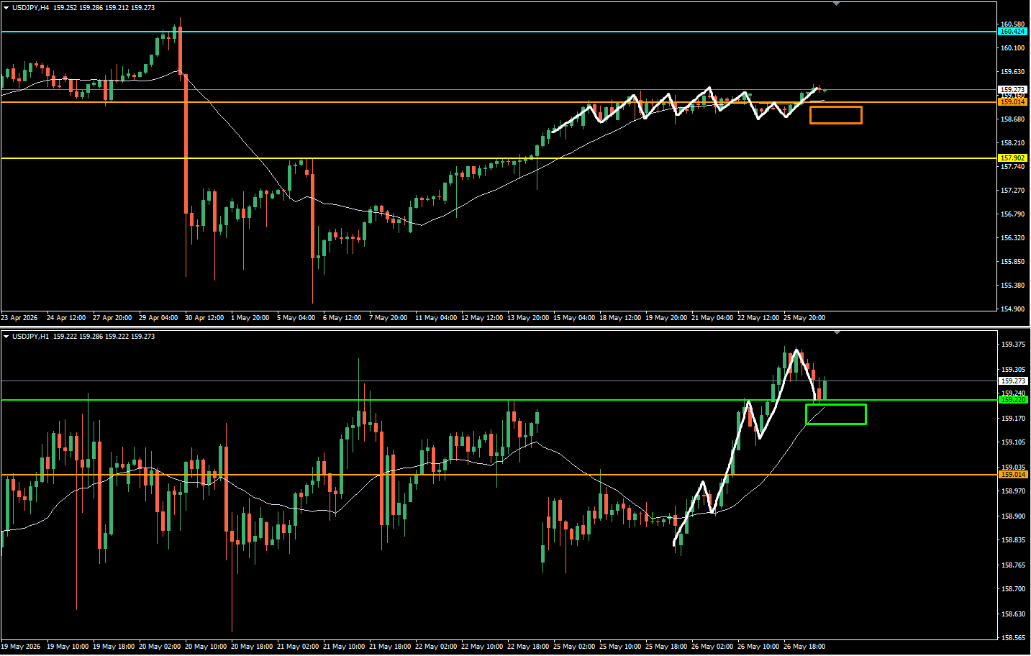Click the USDJPY,H1 OHLC header text
The width and height of the screenshot is (1031, 656).
click(83, 337)
